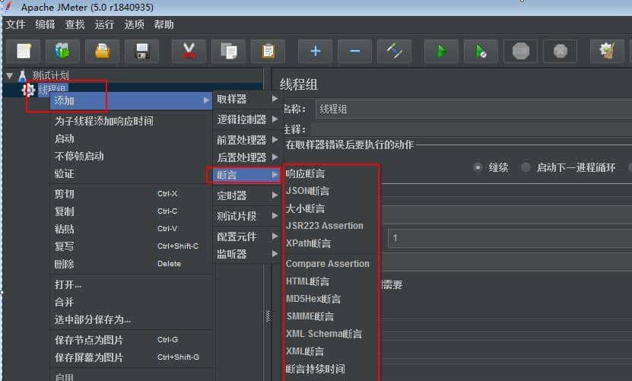Click the Toggle icon in the toolbar
This screenshot has width=632, height=381.
[394, 51]
